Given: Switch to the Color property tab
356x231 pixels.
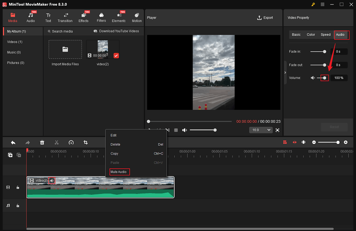Looking at the screenshot, I should (x=311, y=35).
